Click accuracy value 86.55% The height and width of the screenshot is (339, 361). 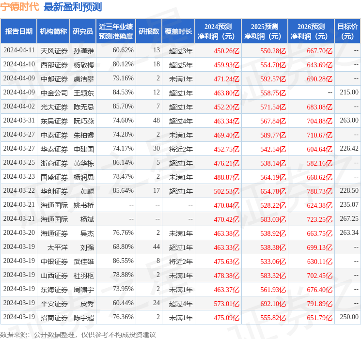(x=123, y=261)
